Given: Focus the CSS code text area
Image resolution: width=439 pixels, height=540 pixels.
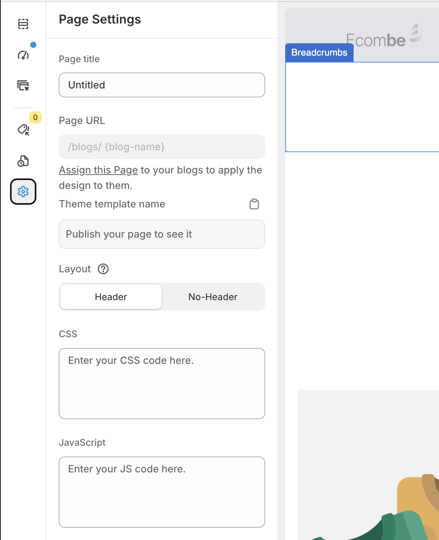Looking at the screenshot, I should pyautogui.click(x=162, y=383).
